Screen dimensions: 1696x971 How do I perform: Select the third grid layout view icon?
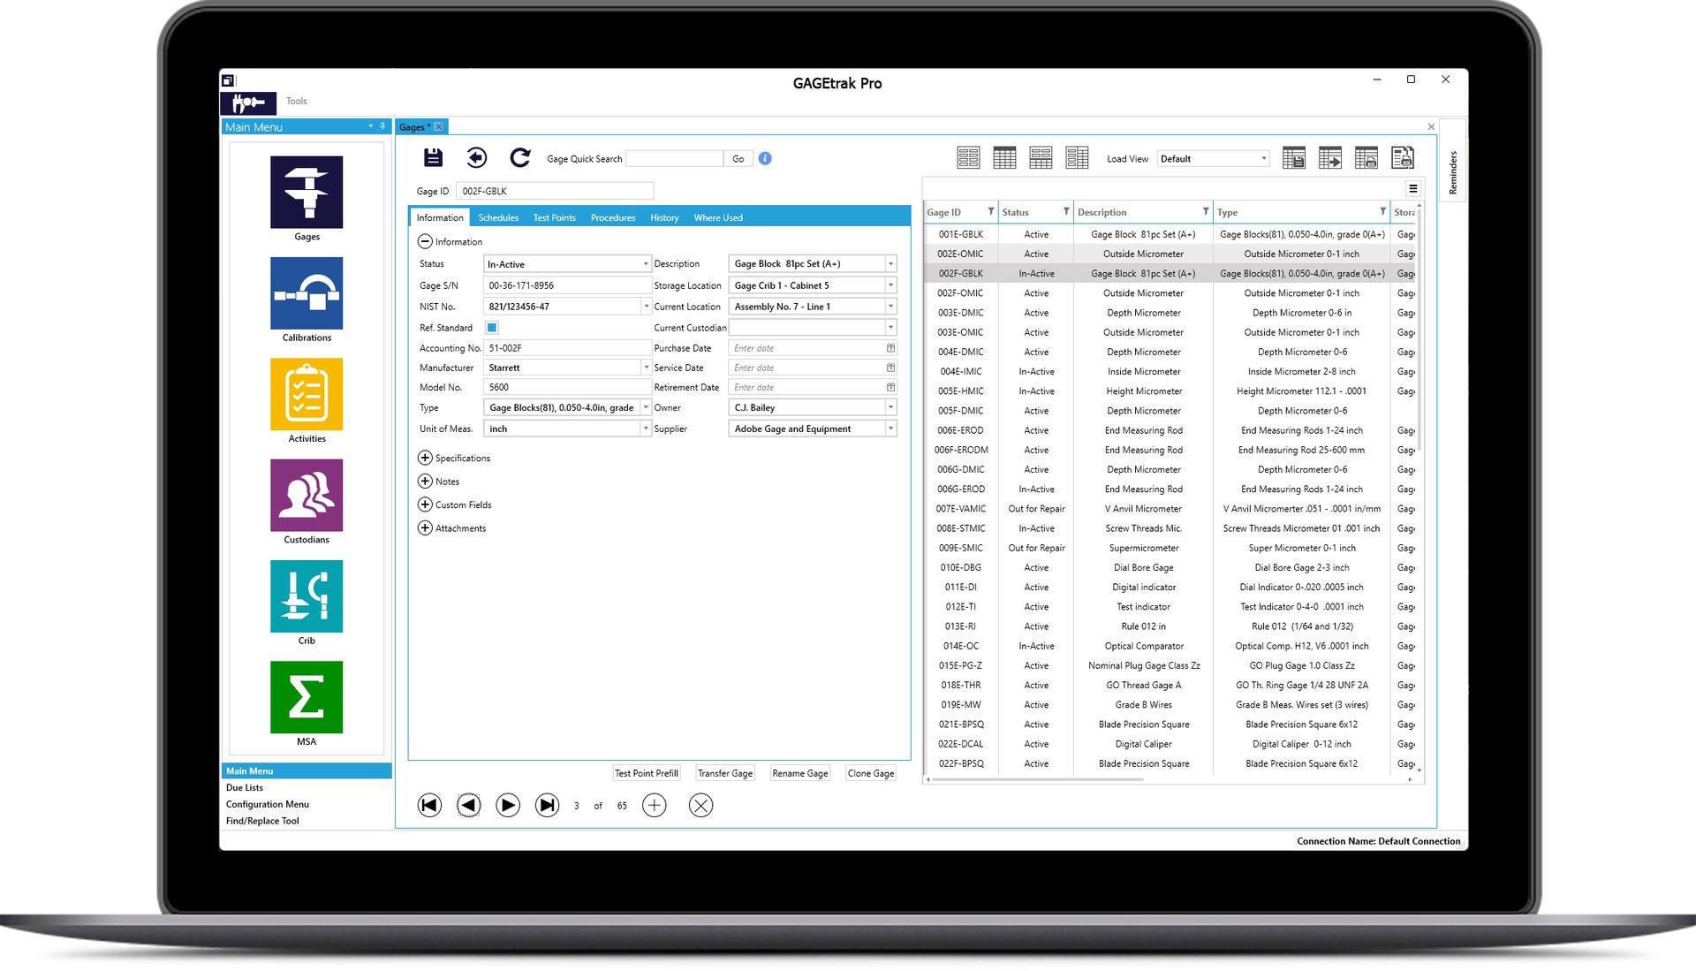coord(1041,158)
